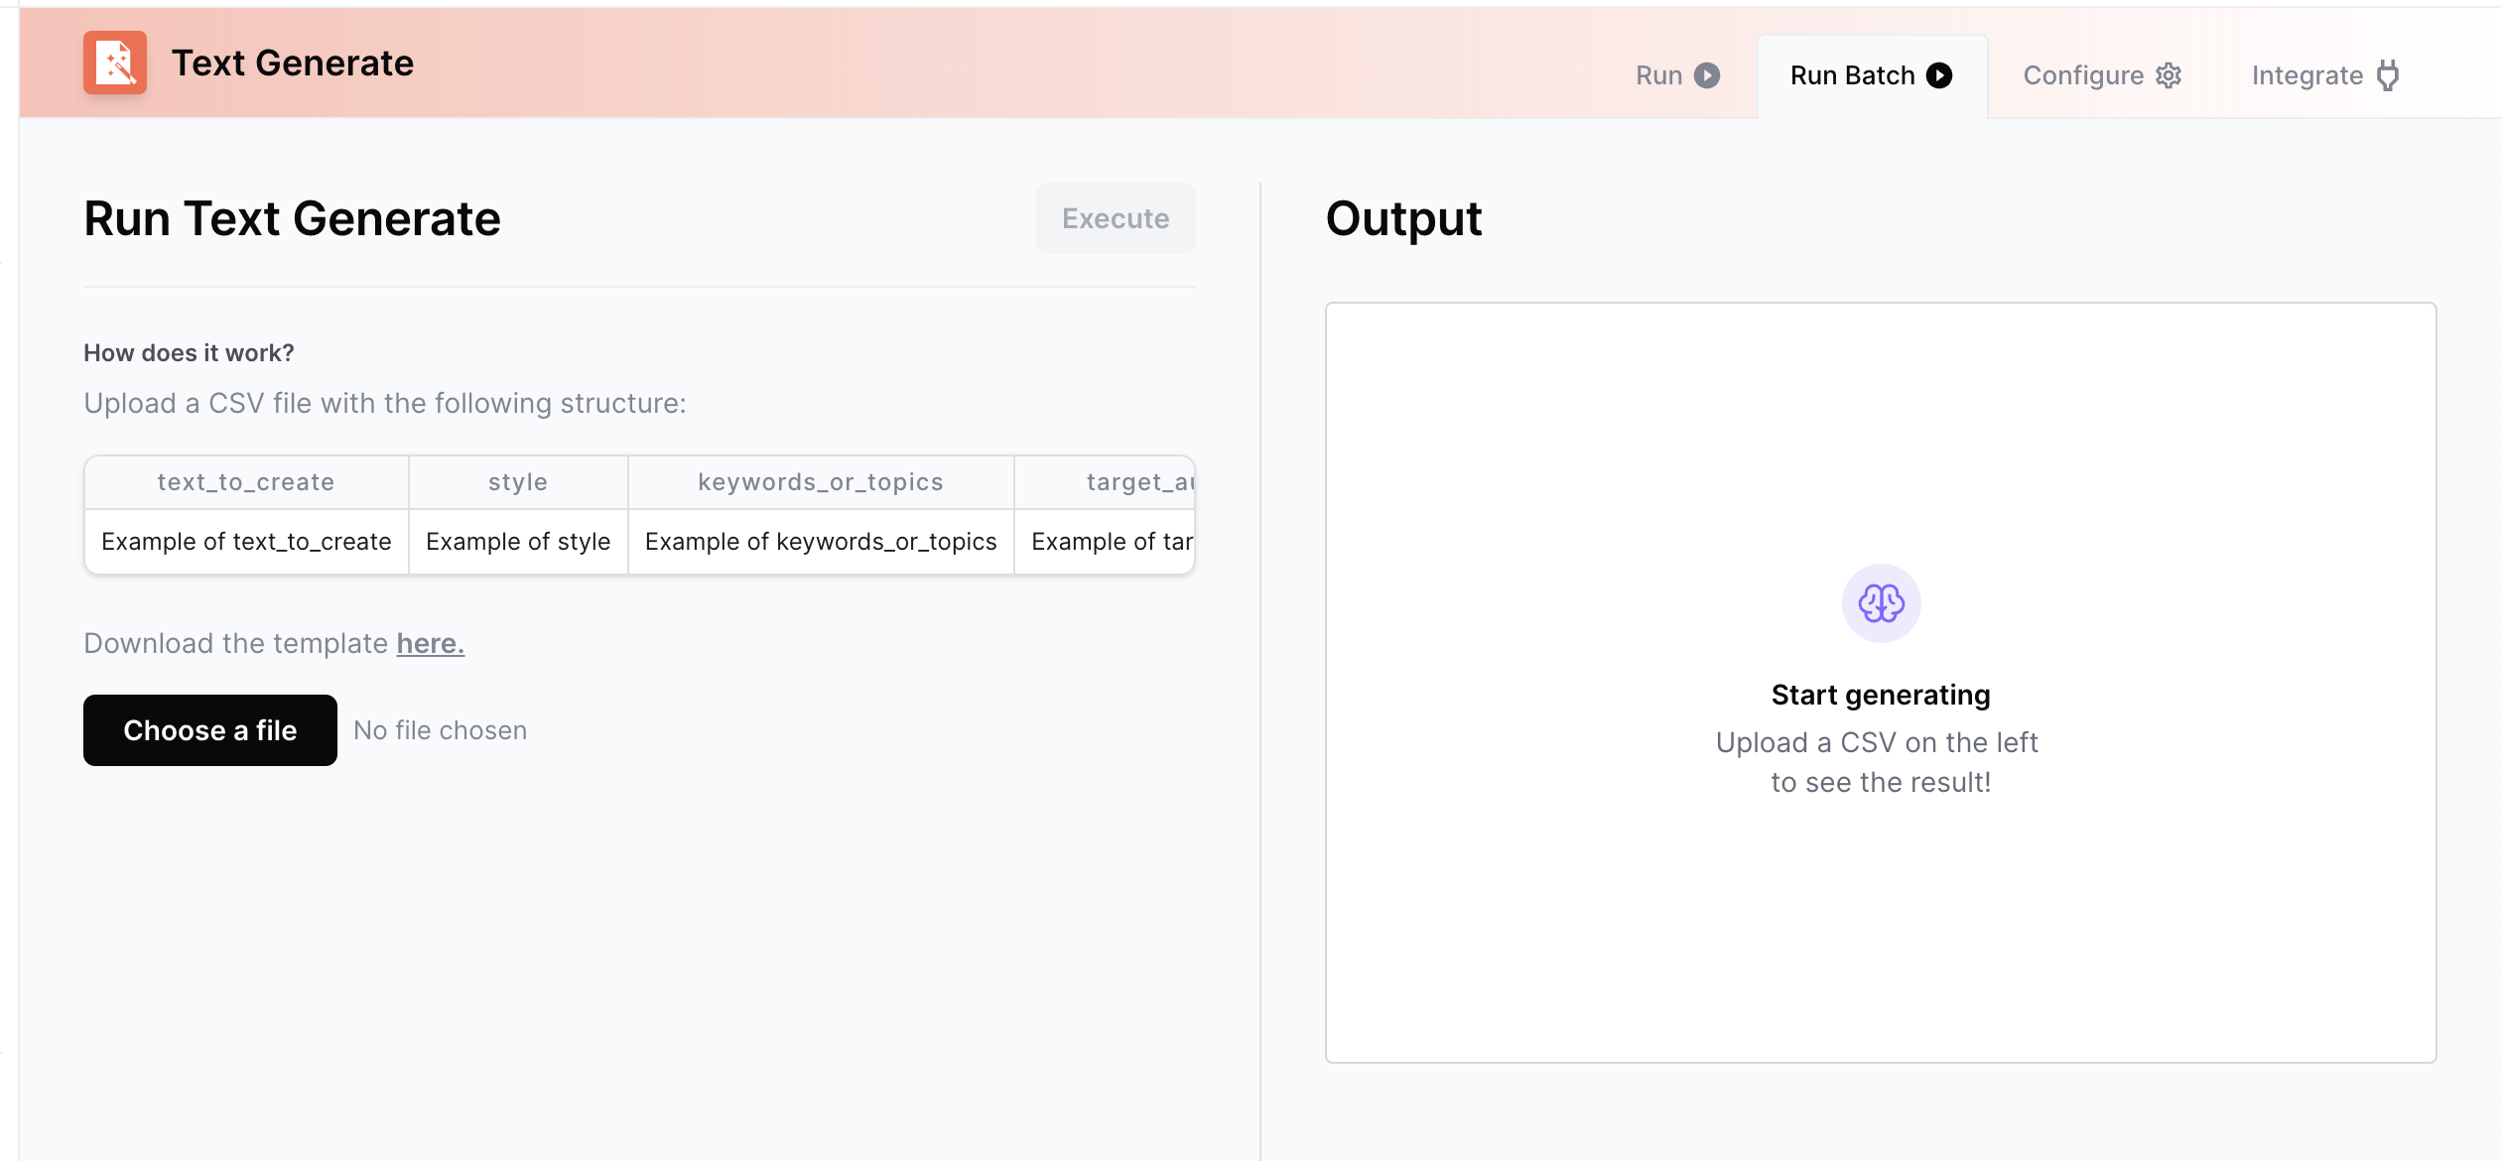
Task: Click the Choose a file button
Action: 210,730
